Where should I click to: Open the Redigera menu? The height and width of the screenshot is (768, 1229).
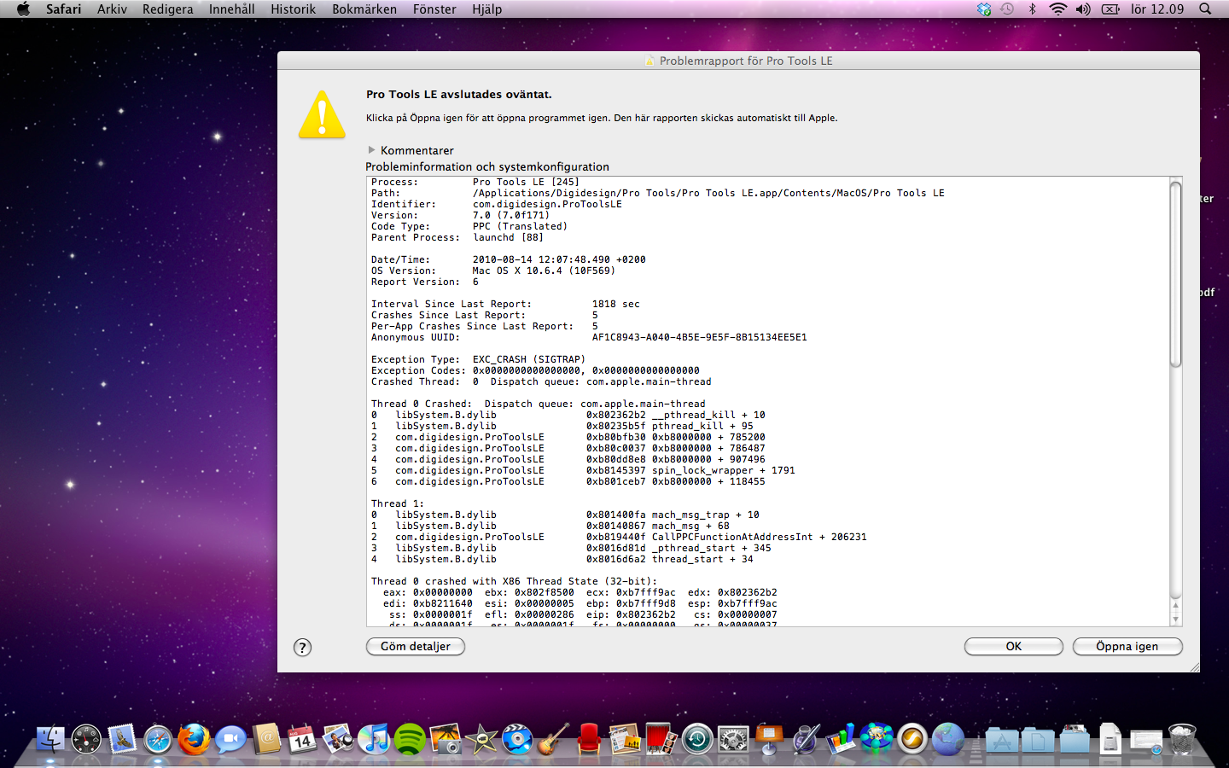tap(167, 9)
